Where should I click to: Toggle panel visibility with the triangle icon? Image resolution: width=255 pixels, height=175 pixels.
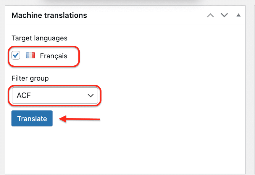pos(238,15)
